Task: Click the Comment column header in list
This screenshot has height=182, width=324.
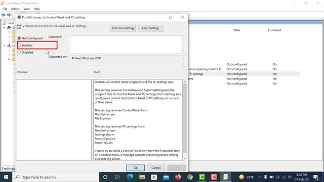Action: (274, 30)
